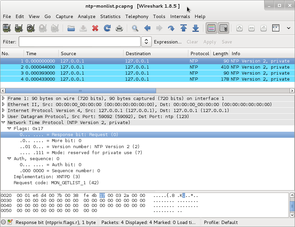Open the Statistics menu

[x=110, y=17]
